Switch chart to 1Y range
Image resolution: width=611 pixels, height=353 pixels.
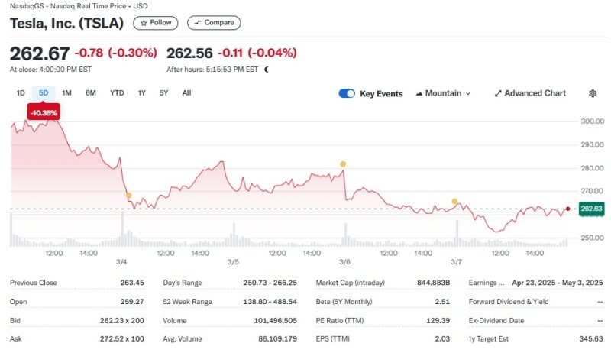141,93
